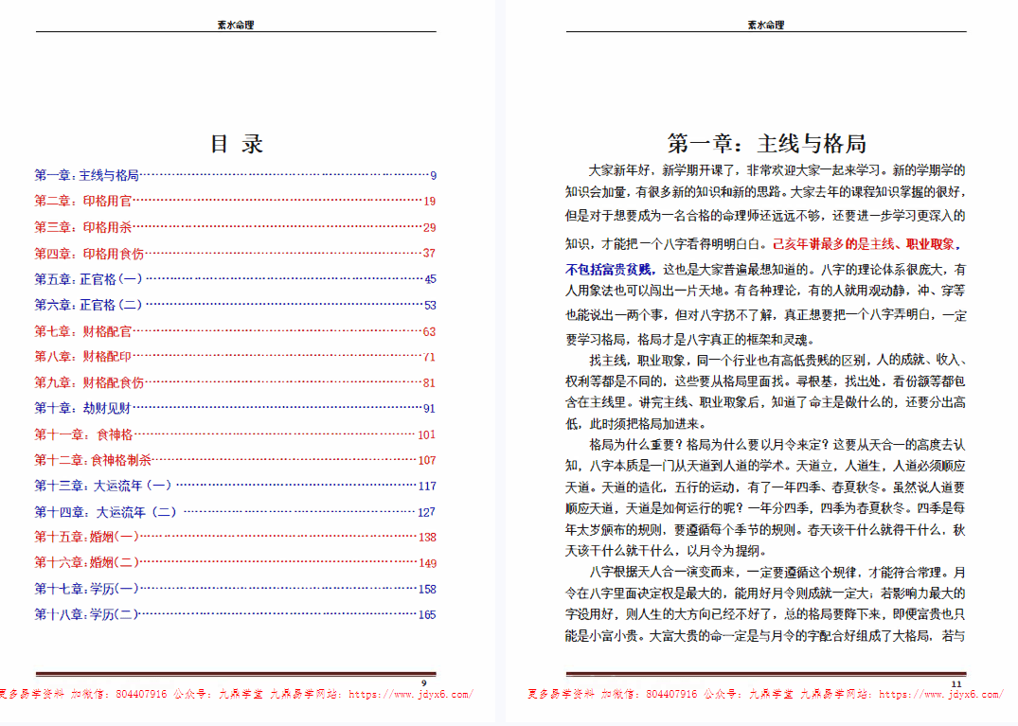The height and width of the screenshot is (726, 1018).
Task: Click 第五章 正官格(一) in contents
Action: coord(89,279)
